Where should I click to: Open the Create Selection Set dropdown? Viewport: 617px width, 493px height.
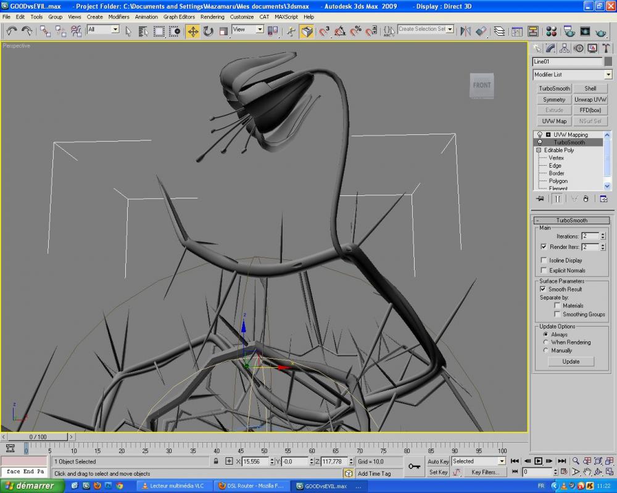point(450,29)
